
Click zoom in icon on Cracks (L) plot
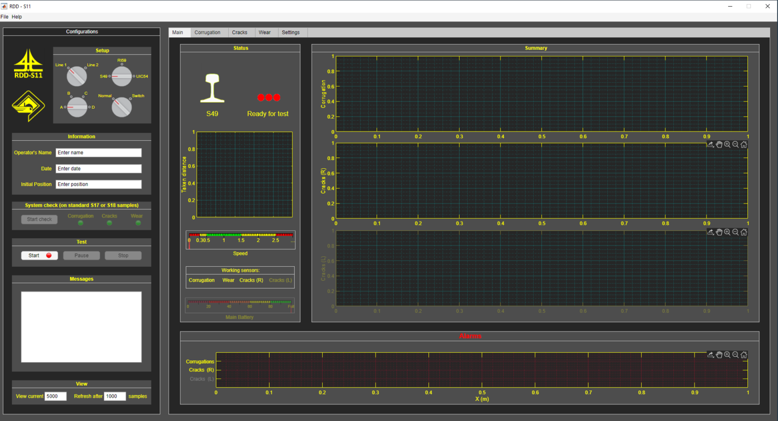tap(727, 232)
